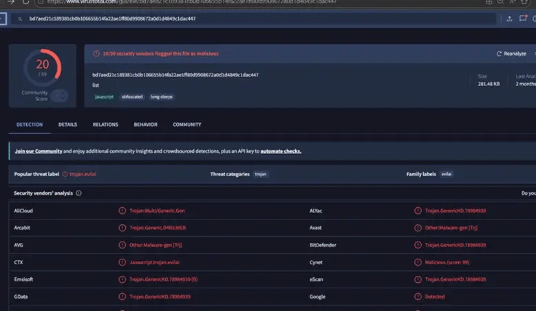
Task: Click the BitDefender detection warning icon
Action: coord(418,245)
